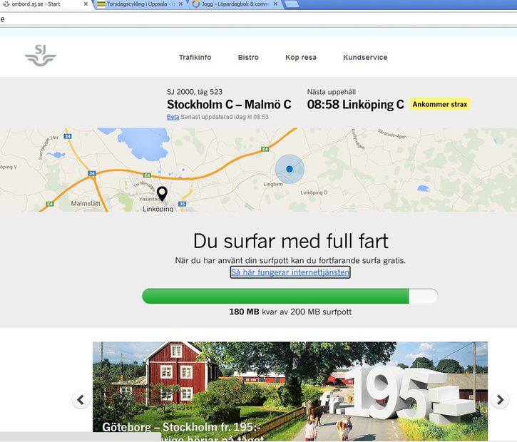
Task: Click the yellow 'Ankommer strax' badge
Action: click(x=440, y=104)
